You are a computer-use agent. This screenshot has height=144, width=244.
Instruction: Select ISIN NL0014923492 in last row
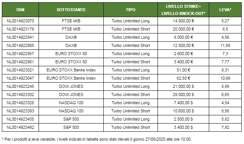pyautogui.click(x=20, y=128)
